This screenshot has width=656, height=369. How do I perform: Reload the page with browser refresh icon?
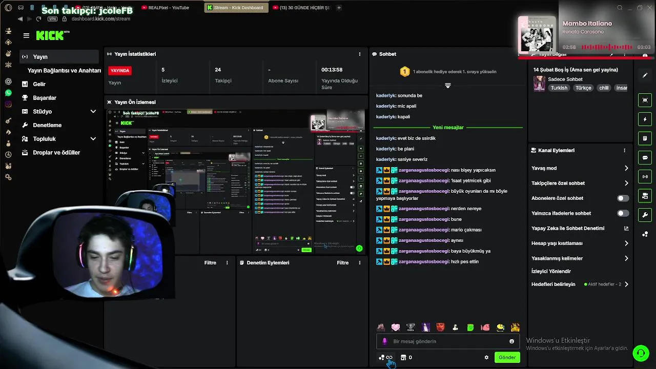coord(38,19)
